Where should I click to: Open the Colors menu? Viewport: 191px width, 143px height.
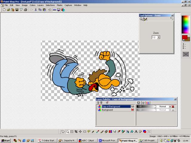point(33,5)
